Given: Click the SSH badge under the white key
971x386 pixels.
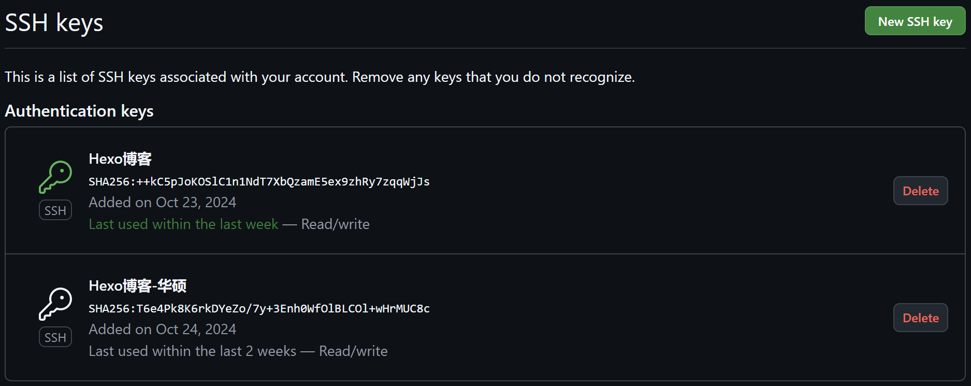Looking at the screenshot, I should tap(55, 337).
